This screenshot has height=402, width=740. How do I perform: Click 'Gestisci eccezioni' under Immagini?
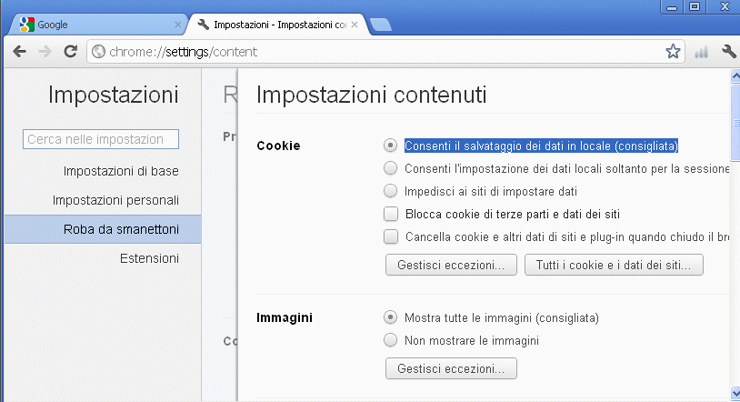(x=451, y=368)
